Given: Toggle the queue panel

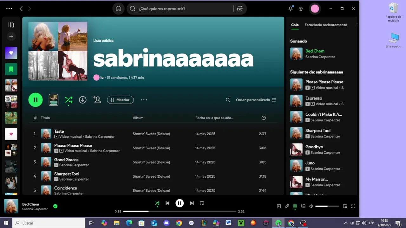Looking at the screenshot, I should click(x=295, y=206).
